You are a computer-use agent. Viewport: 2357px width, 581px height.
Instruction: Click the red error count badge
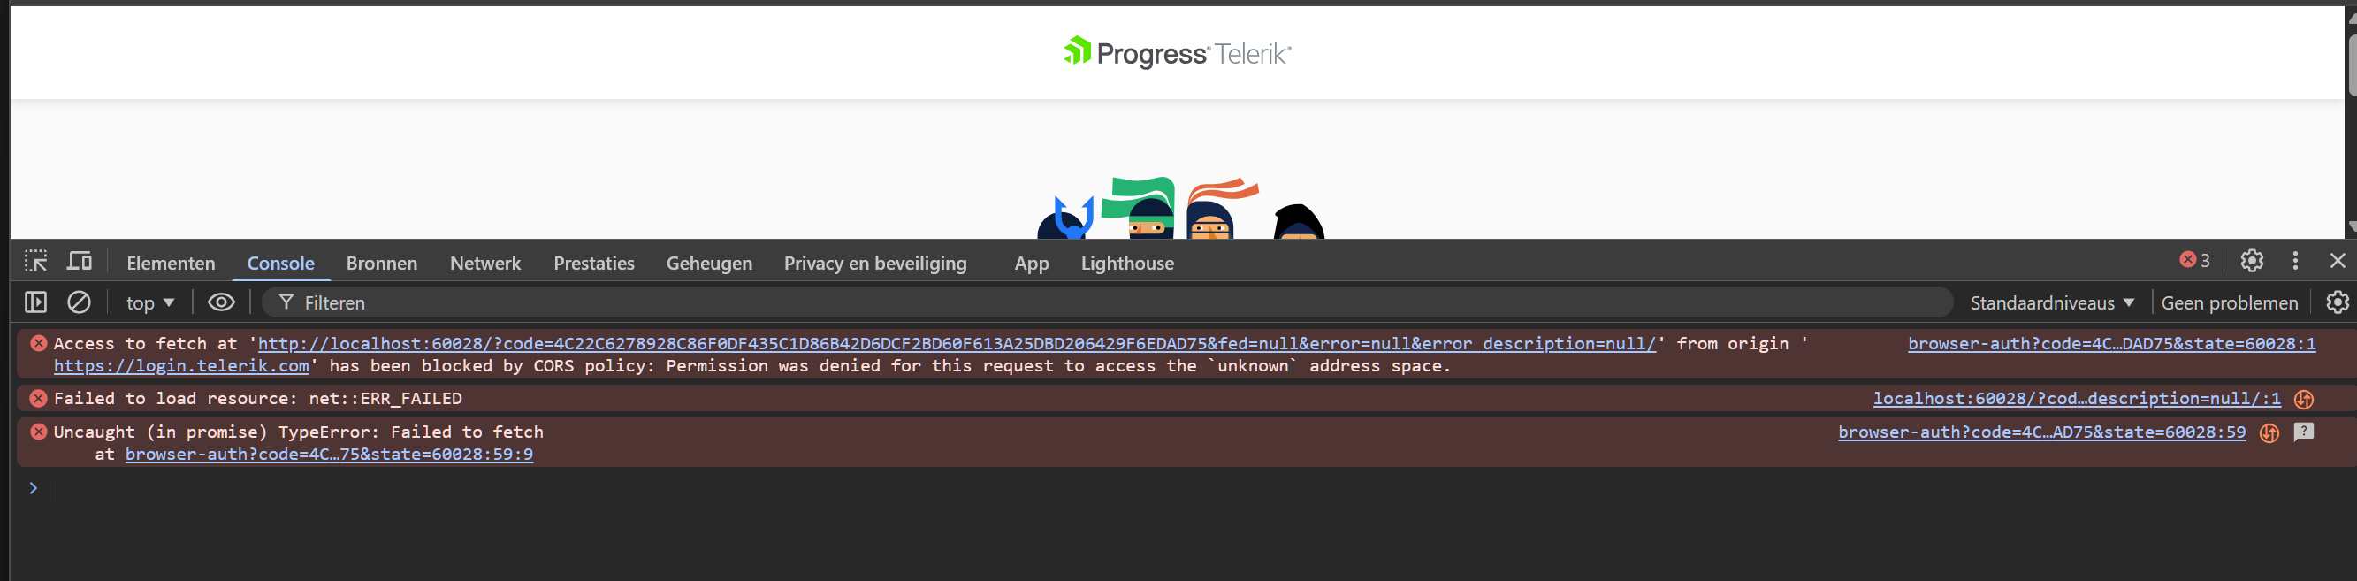2194,260
